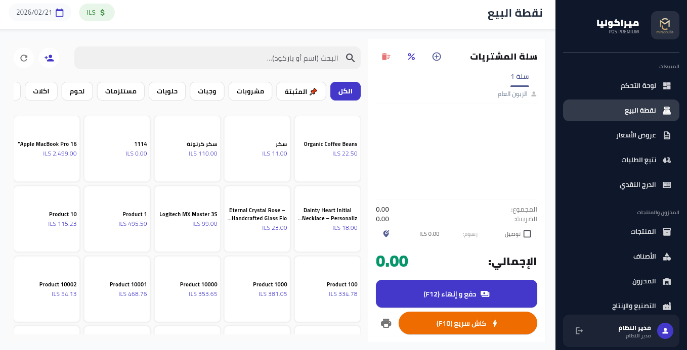Add Organic Coffee Beans product to cart
Viewport: 687px width, 350px height.
coord(327,148)
